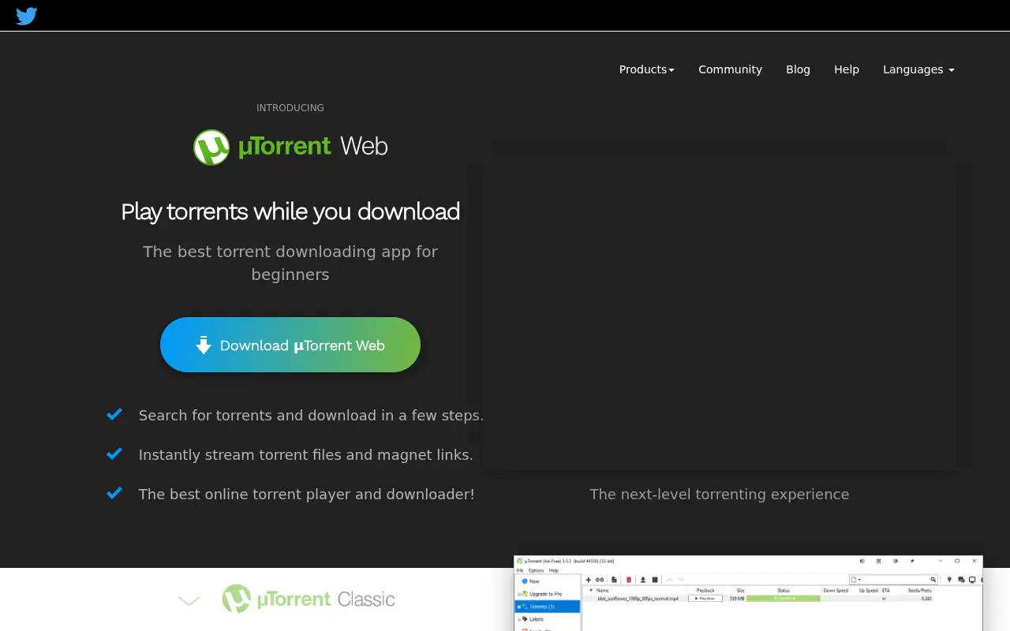Click the search field in Classic toolbar
1010x631 pixels.
[x=892, y=580]
